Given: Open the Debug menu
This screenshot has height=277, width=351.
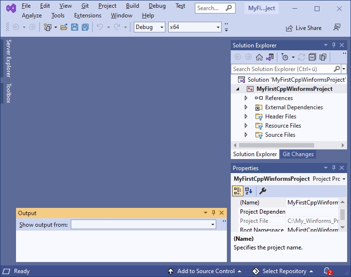Looking at the screenshot, I should tap(157, 6).
